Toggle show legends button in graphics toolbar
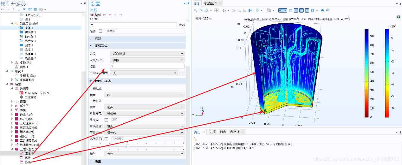This screenshot has height=165, width=402. click(307, 10)
